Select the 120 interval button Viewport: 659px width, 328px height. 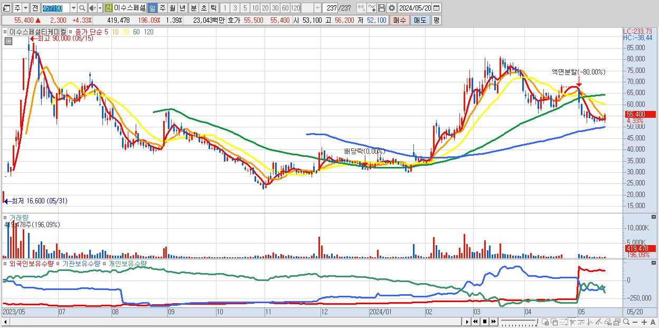[295, 8]
